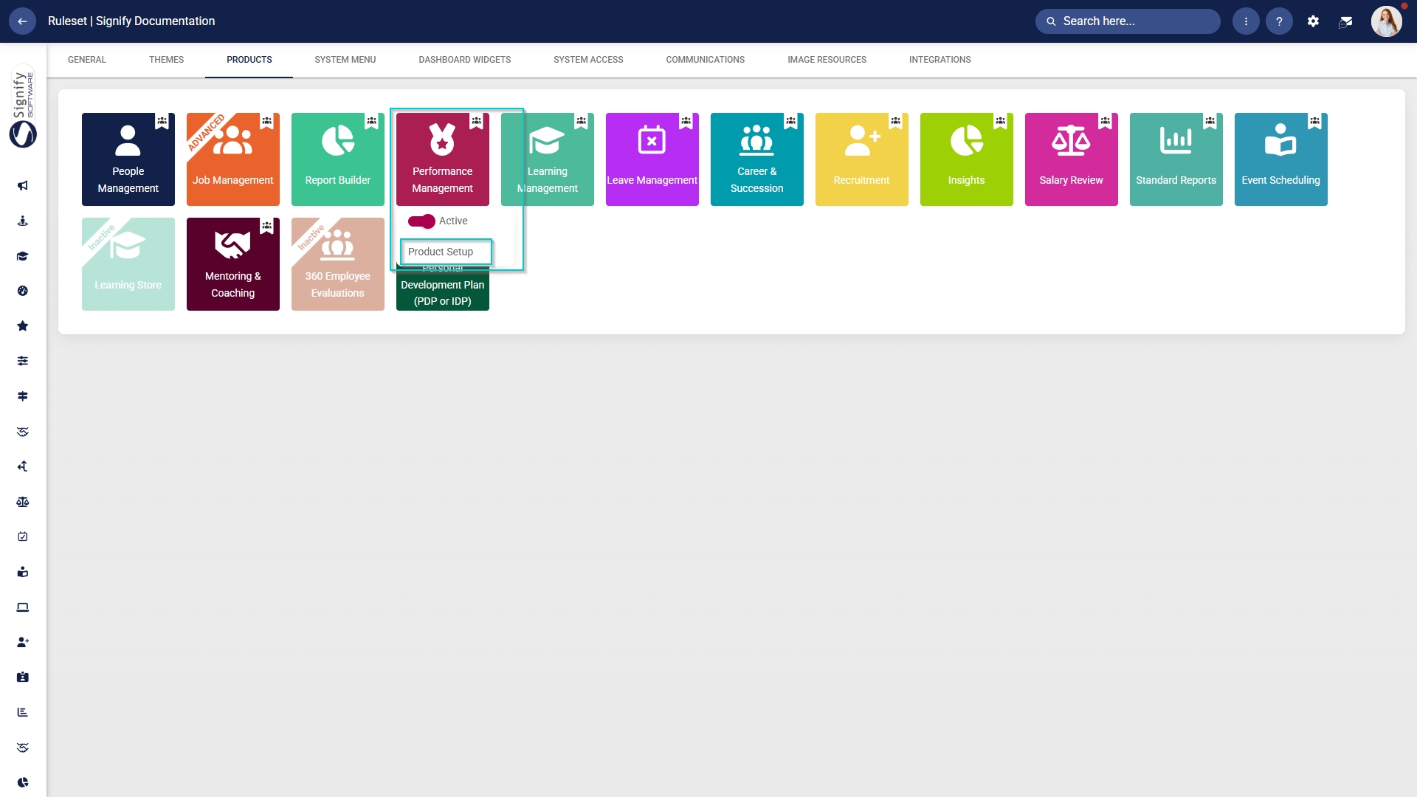Switch to the General tab
Image resolution: width=1417 pixels, height=797 pixels.
[87, 60]
